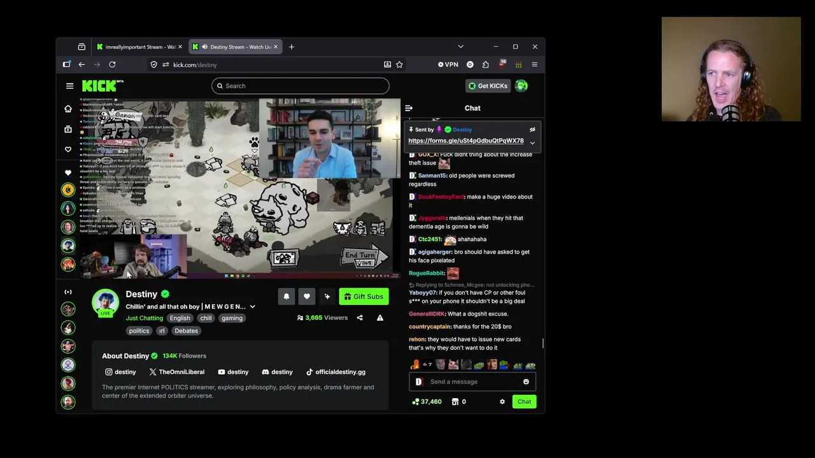The height and width of the screenshot is (458, 815).
Task: Open the pinned forms.gle link
Action: click(466, 141)
